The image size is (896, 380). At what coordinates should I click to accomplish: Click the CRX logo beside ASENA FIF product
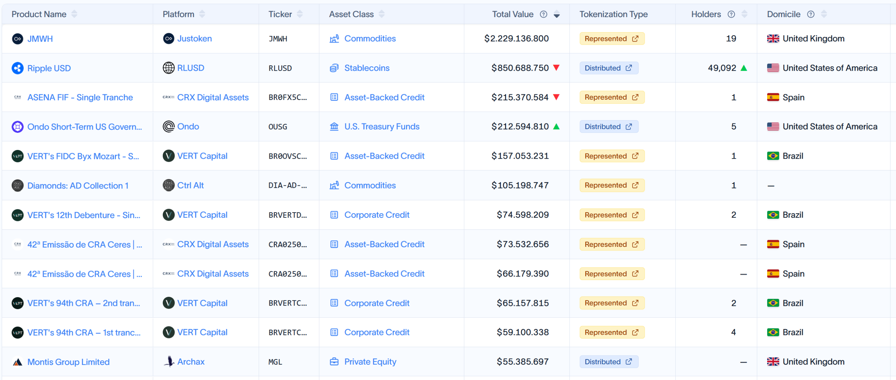[17, 98]
